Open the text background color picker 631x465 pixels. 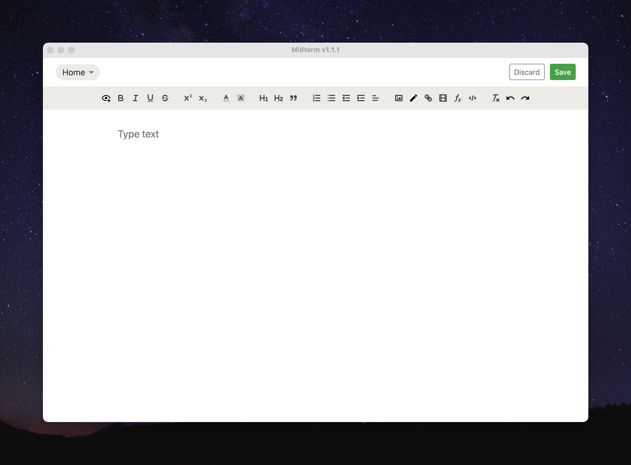(x=241, y=98)
